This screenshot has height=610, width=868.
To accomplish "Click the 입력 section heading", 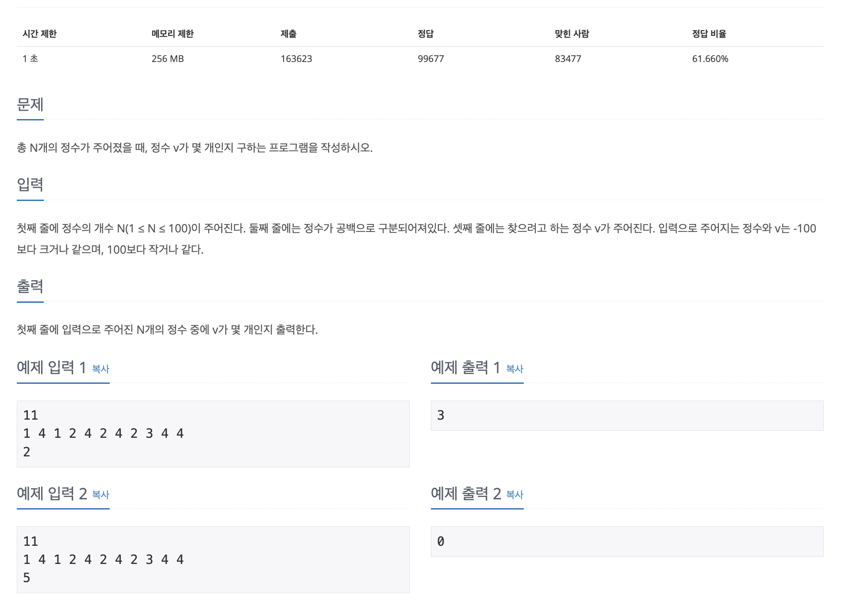I will point(30,185).
